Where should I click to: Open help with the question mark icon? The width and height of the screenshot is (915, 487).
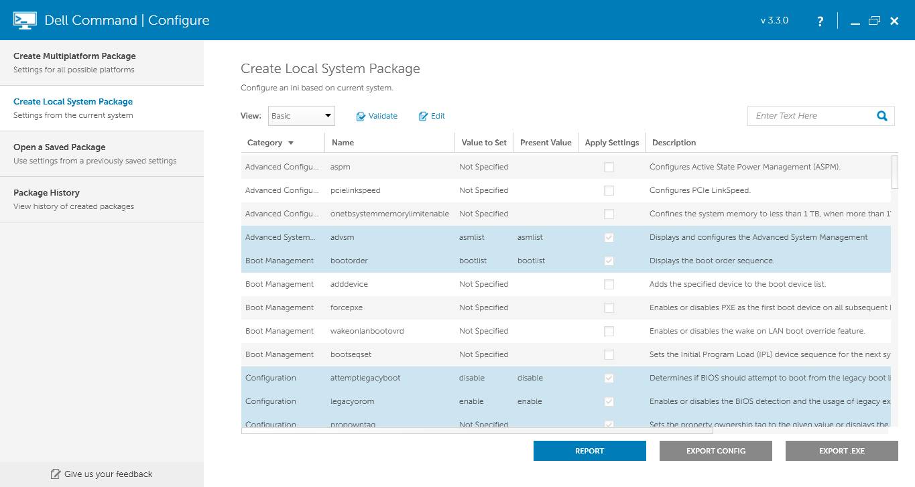pyautogui.click(x=820, y=21)
